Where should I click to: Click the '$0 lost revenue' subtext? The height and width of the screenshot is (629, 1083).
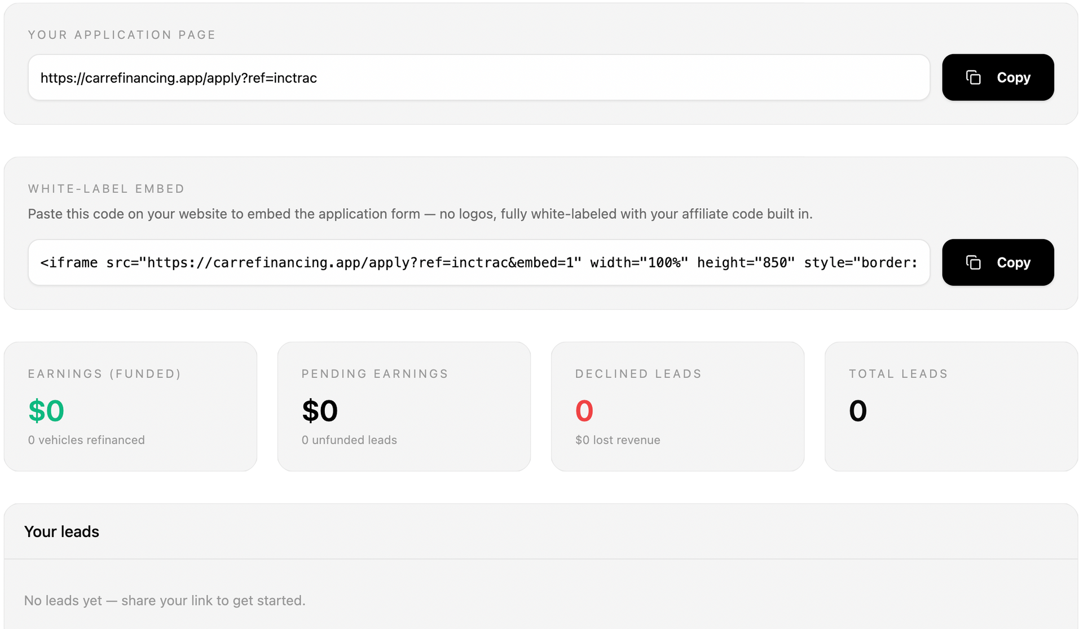(618, 440)
